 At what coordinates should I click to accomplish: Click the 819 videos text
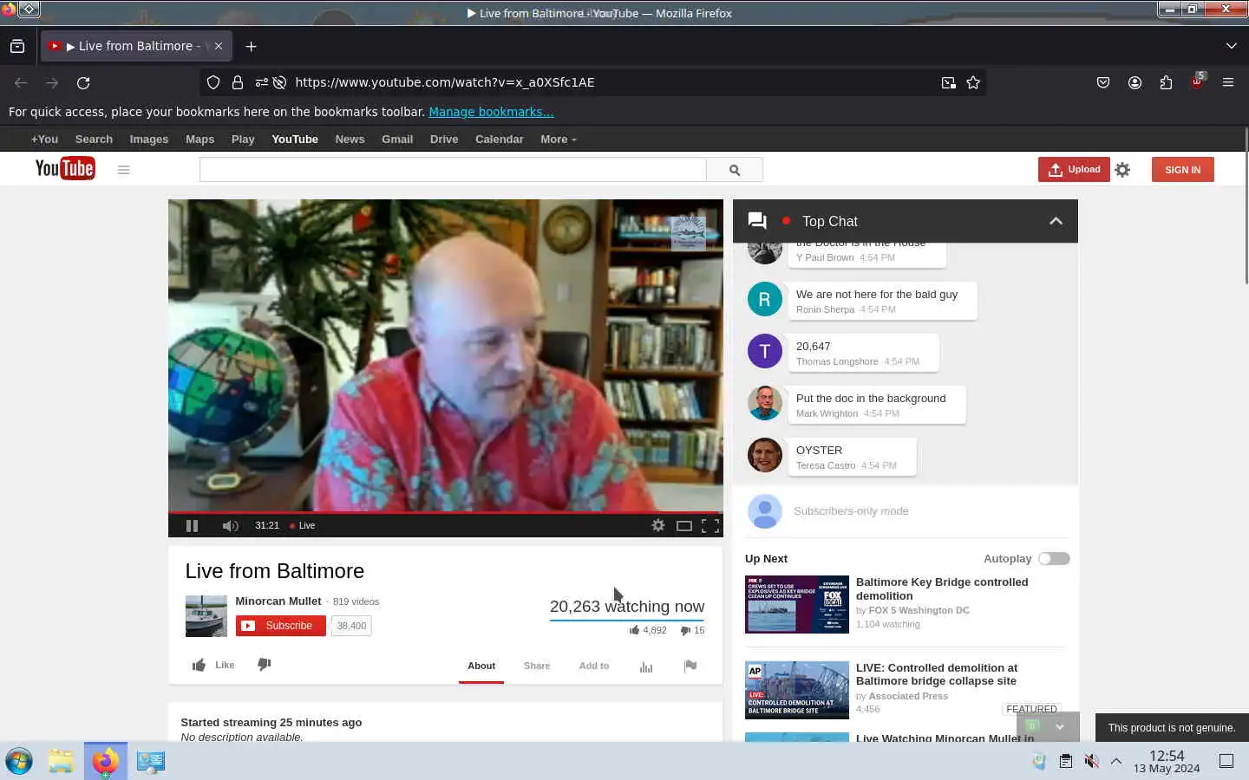pyautogui.click(x=356, y=601)
